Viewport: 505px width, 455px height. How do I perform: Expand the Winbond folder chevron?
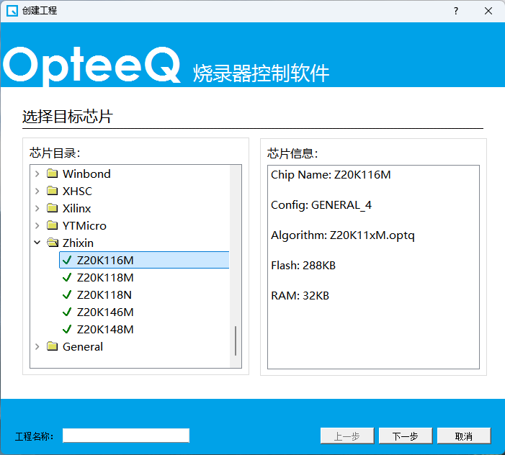(x=37, y=174)
